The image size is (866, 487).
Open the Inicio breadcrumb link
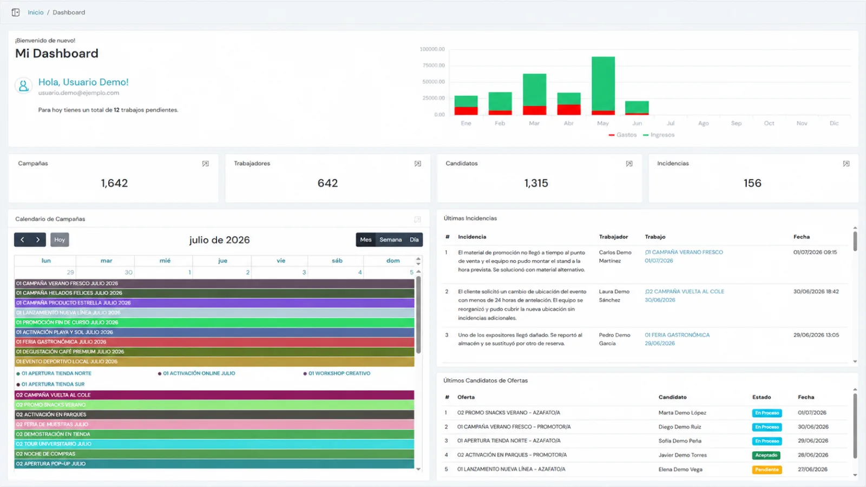coord(36,12)
